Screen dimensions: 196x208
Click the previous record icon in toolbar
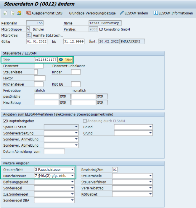tap(5, 13)
